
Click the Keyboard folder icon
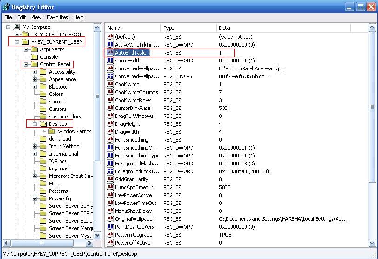tap(43, 169)
